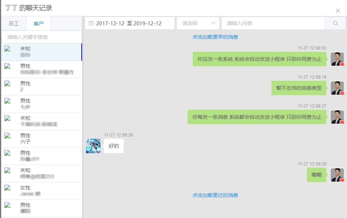Viewport: 347px width, 218px height.
Task: Click 点击加载更近的消息 link
Action: tap(215, 195)
